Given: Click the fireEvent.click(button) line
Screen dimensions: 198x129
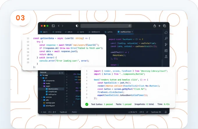Looking at the screenshot, I should (x=111, y=92).
